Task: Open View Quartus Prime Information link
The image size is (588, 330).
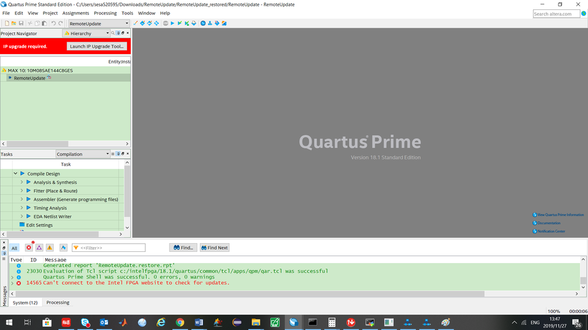Action: click(558, 215)
